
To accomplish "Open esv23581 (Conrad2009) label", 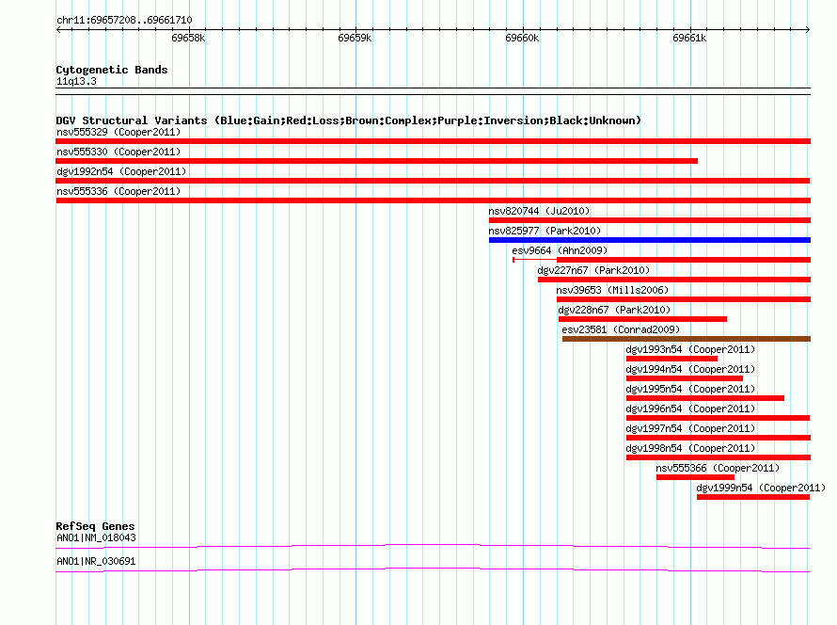I will point(621,329).
